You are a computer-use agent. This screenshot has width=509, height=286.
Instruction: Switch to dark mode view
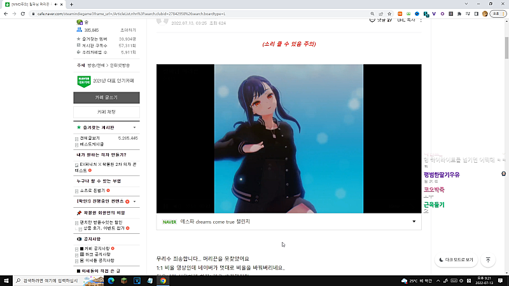[x=456, y=260]
